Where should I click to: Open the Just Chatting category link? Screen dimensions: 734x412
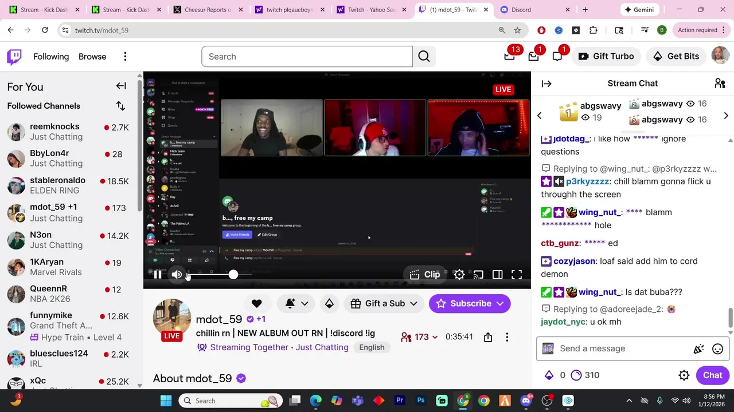(322, 347)
